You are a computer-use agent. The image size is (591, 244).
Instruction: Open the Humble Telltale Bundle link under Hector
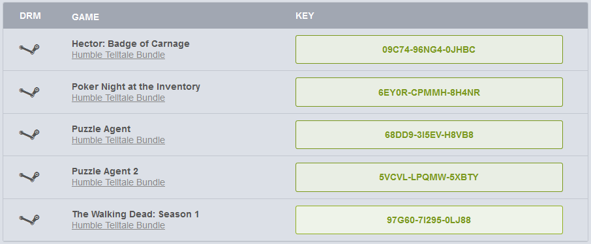[118, 55]
